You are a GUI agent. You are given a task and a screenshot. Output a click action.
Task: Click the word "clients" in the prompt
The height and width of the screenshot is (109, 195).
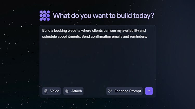tap(97, 30)
